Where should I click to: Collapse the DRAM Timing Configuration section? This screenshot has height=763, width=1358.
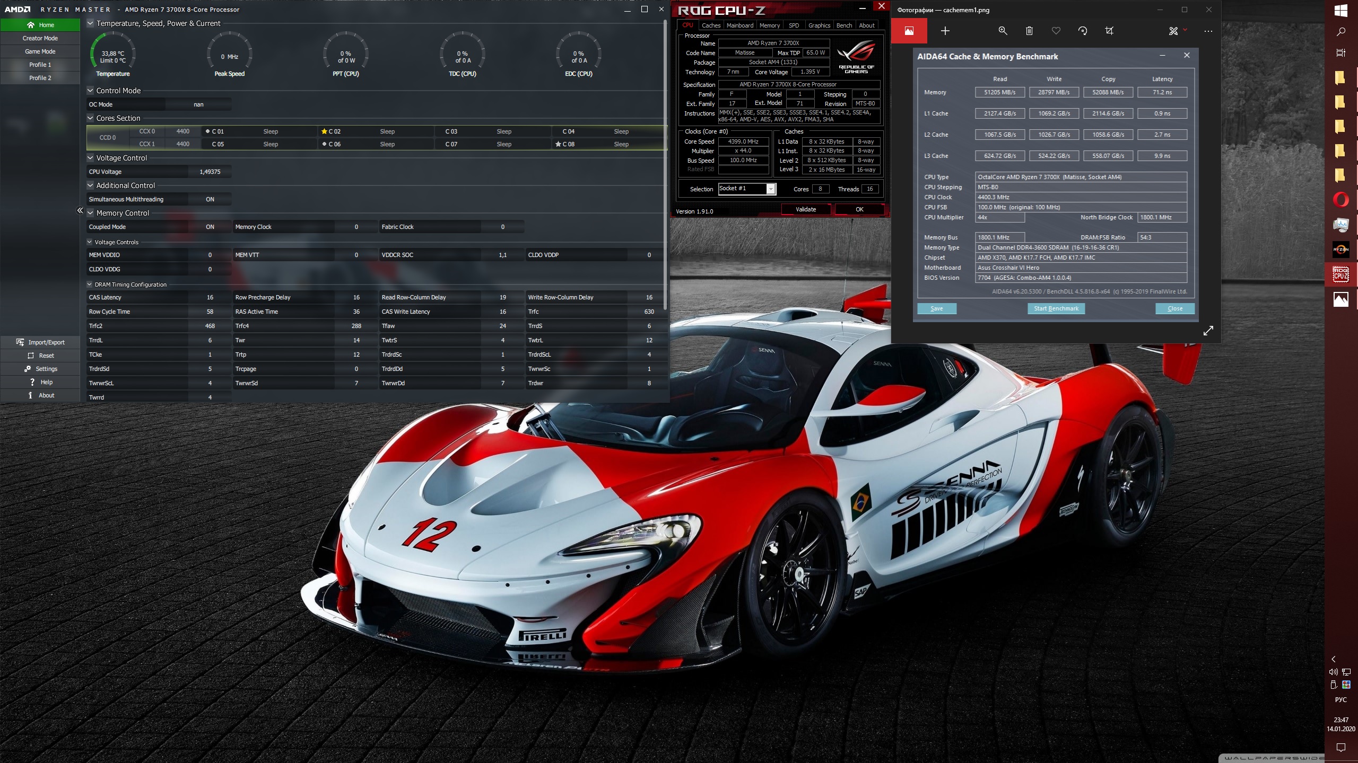90,285
